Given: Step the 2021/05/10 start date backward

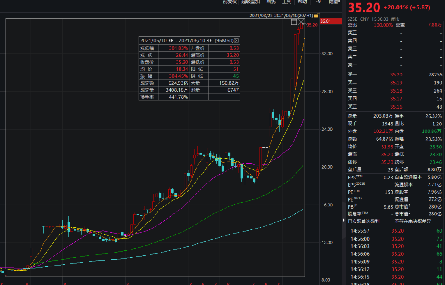Looking at the screenshot, I should [169, 40].
